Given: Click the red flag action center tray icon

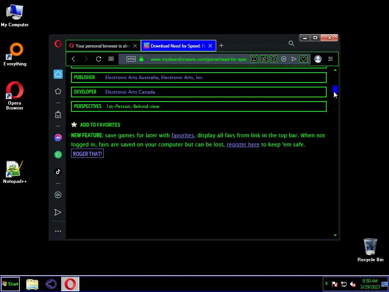Looking at the screenshot, I should (x=335, y=284).
